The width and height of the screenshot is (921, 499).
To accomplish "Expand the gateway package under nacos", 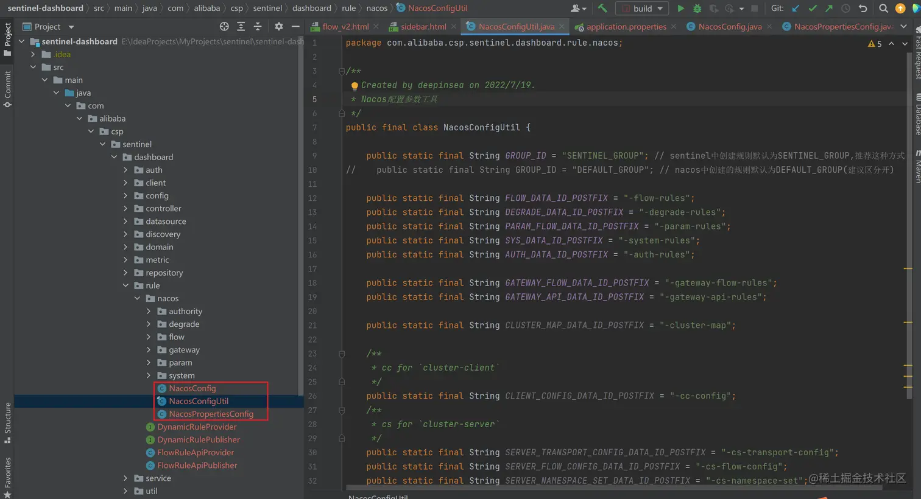I will click(149, 350).
